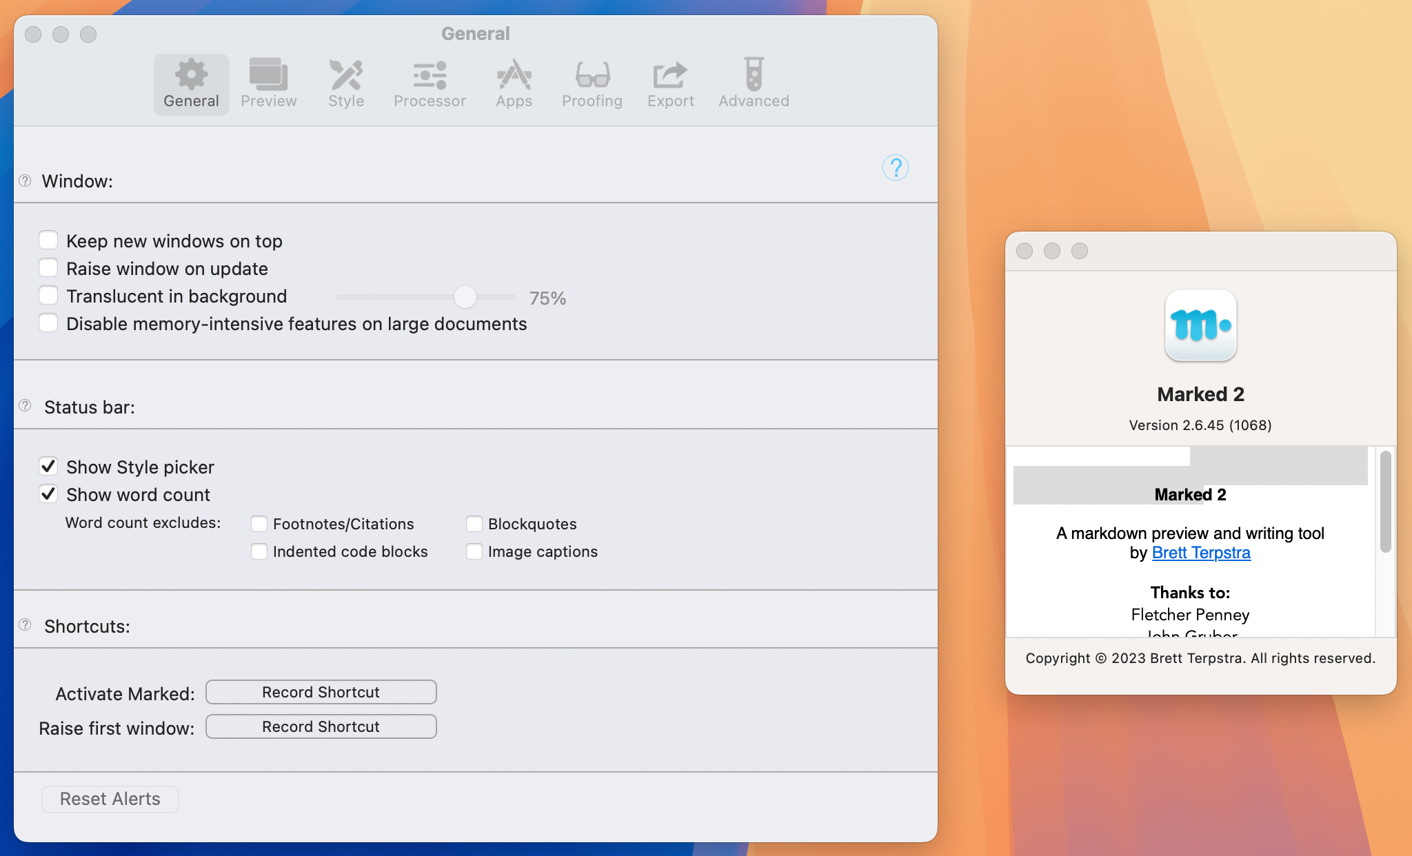
Task: Record shortcut for Raise first window
Action: pyautogui.click(x=321, y=726)
